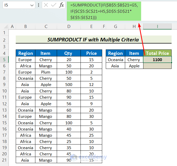
Task: Expand the Name Box dropdown arrow
Action: click(x=32, y=5)
